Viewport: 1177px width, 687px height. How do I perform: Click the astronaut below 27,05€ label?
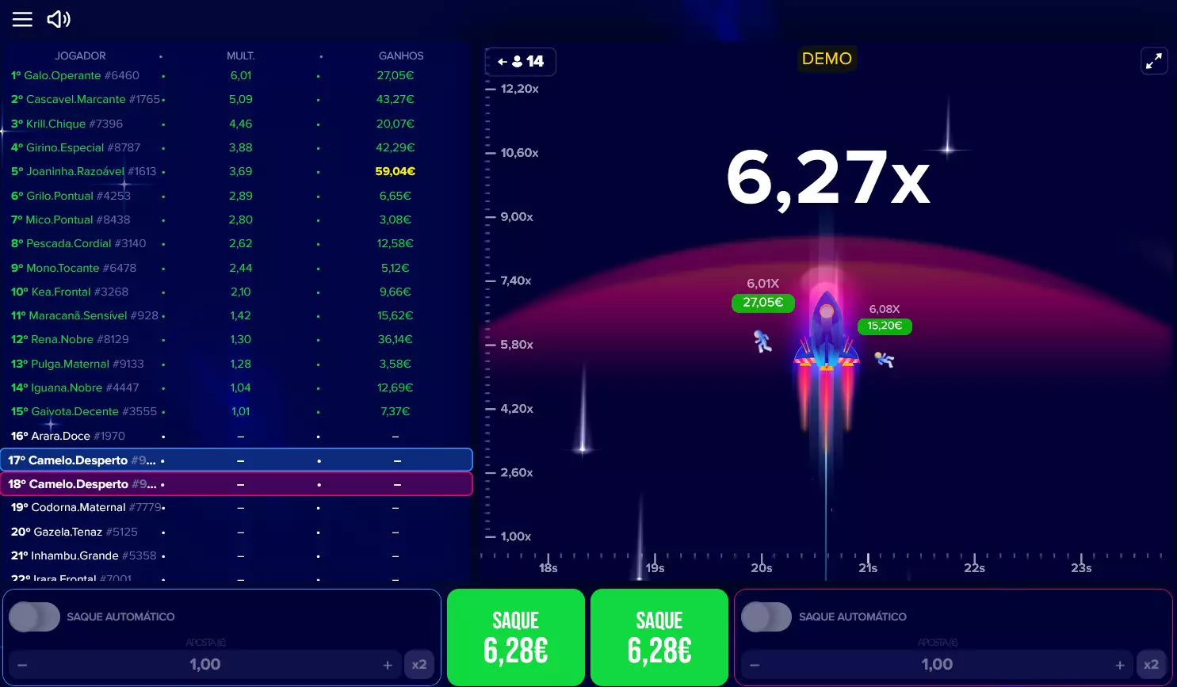(762, 342)
